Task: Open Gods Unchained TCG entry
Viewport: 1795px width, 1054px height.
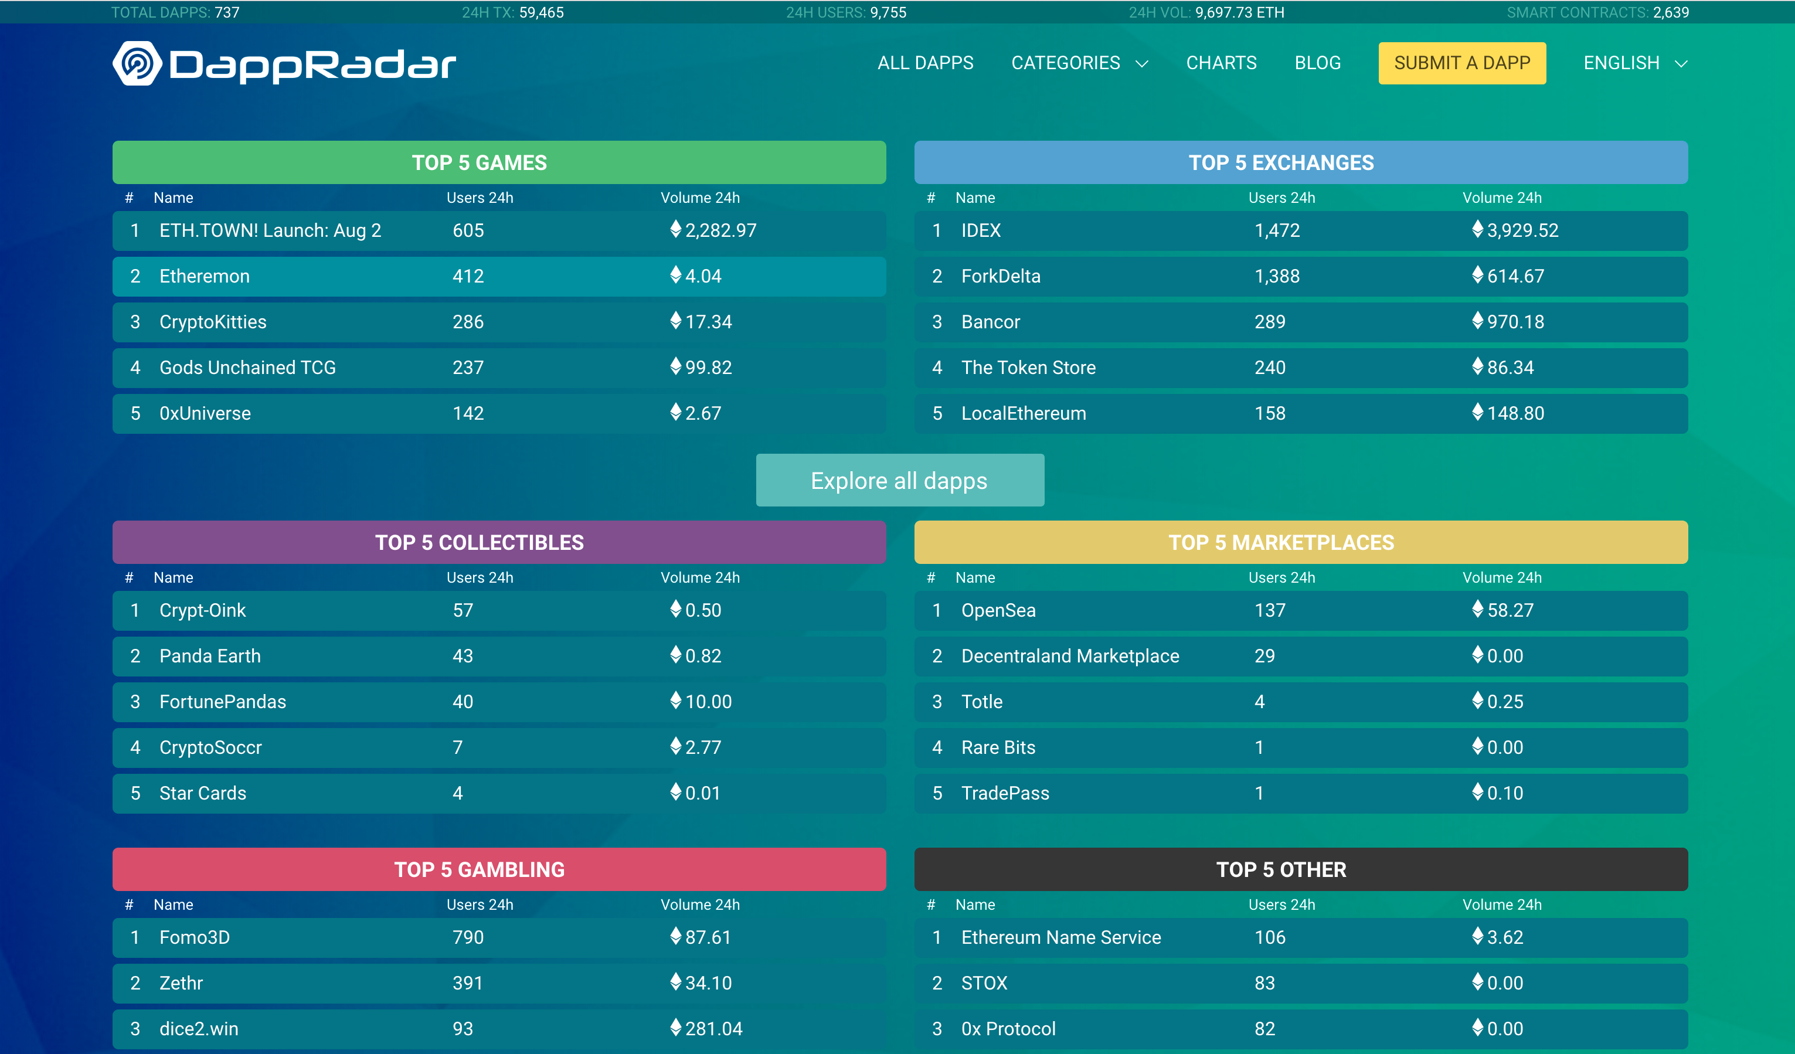Action: (x=499, y=368)
